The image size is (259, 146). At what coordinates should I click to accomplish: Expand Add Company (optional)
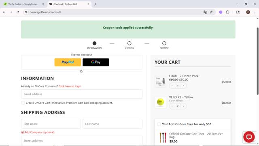[x=38, y=132]
